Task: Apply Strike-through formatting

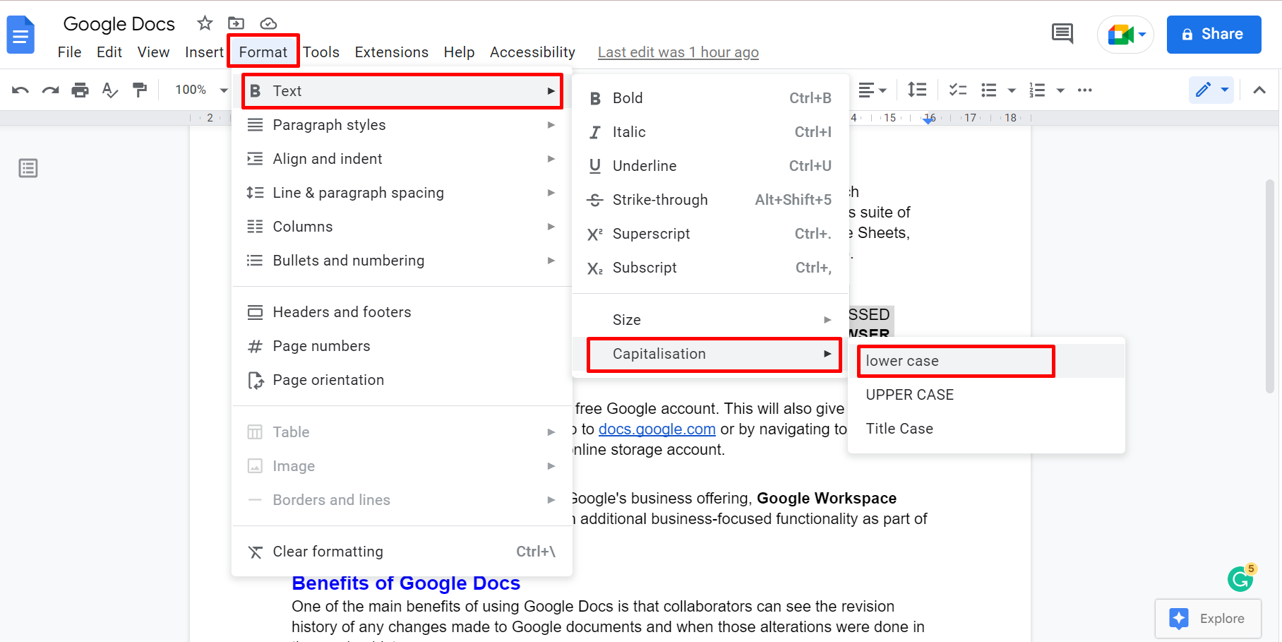Action: 710,200
